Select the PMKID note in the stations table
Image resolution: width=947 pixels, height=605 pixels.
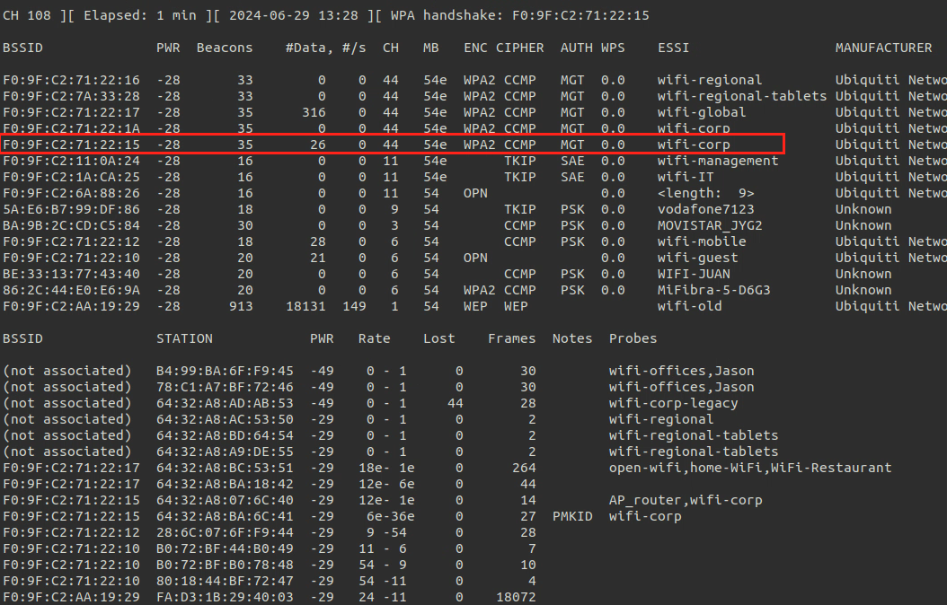click(x=572, y=516)
